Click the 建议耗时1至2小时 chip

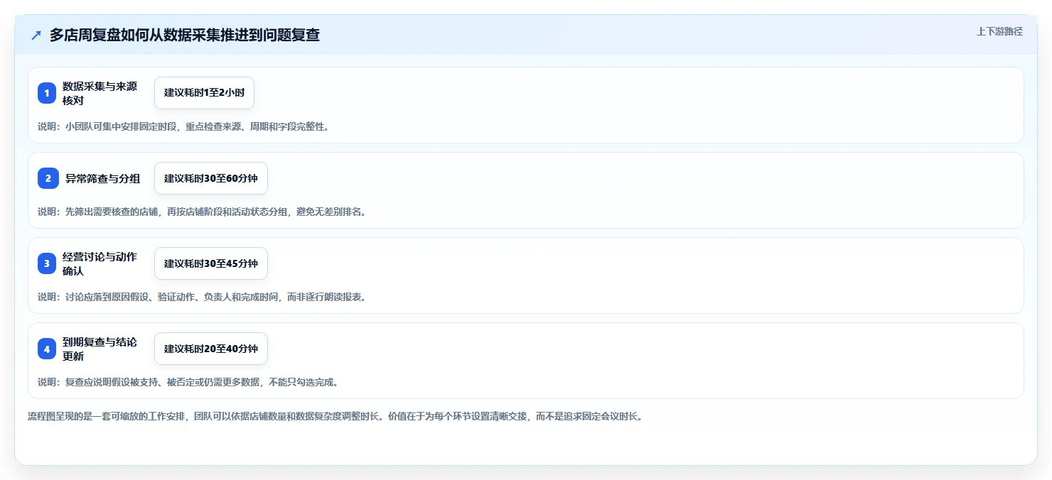pyautogui.click(x=204, y=93)
